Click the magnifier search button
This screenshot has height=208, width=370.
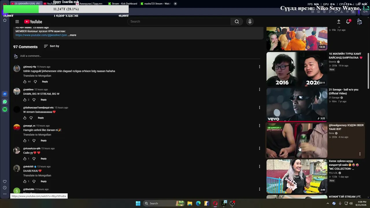(237, 22)
